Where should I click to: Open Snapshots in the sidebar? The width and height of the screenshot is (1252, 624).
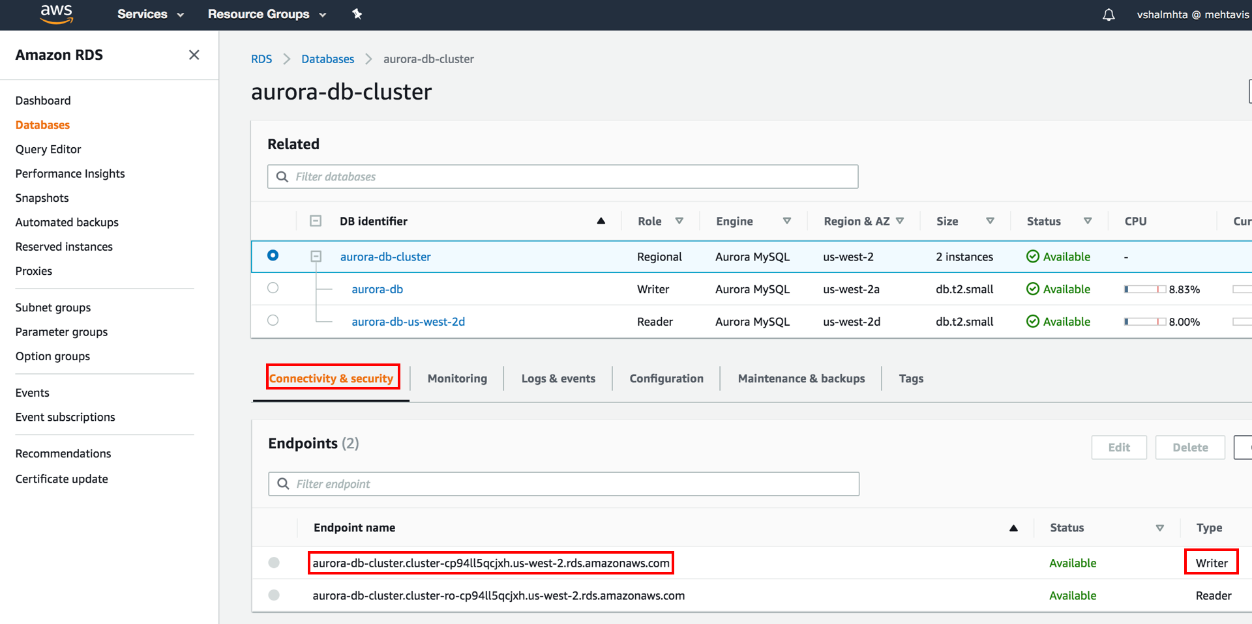(42, 197)
